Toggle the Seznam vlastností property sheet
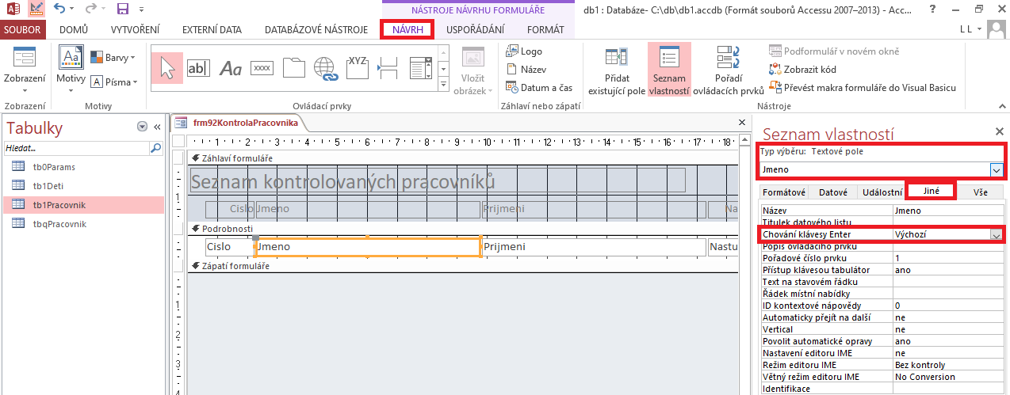The width and height of the screenshot is (1010, 395). (669, 70)
